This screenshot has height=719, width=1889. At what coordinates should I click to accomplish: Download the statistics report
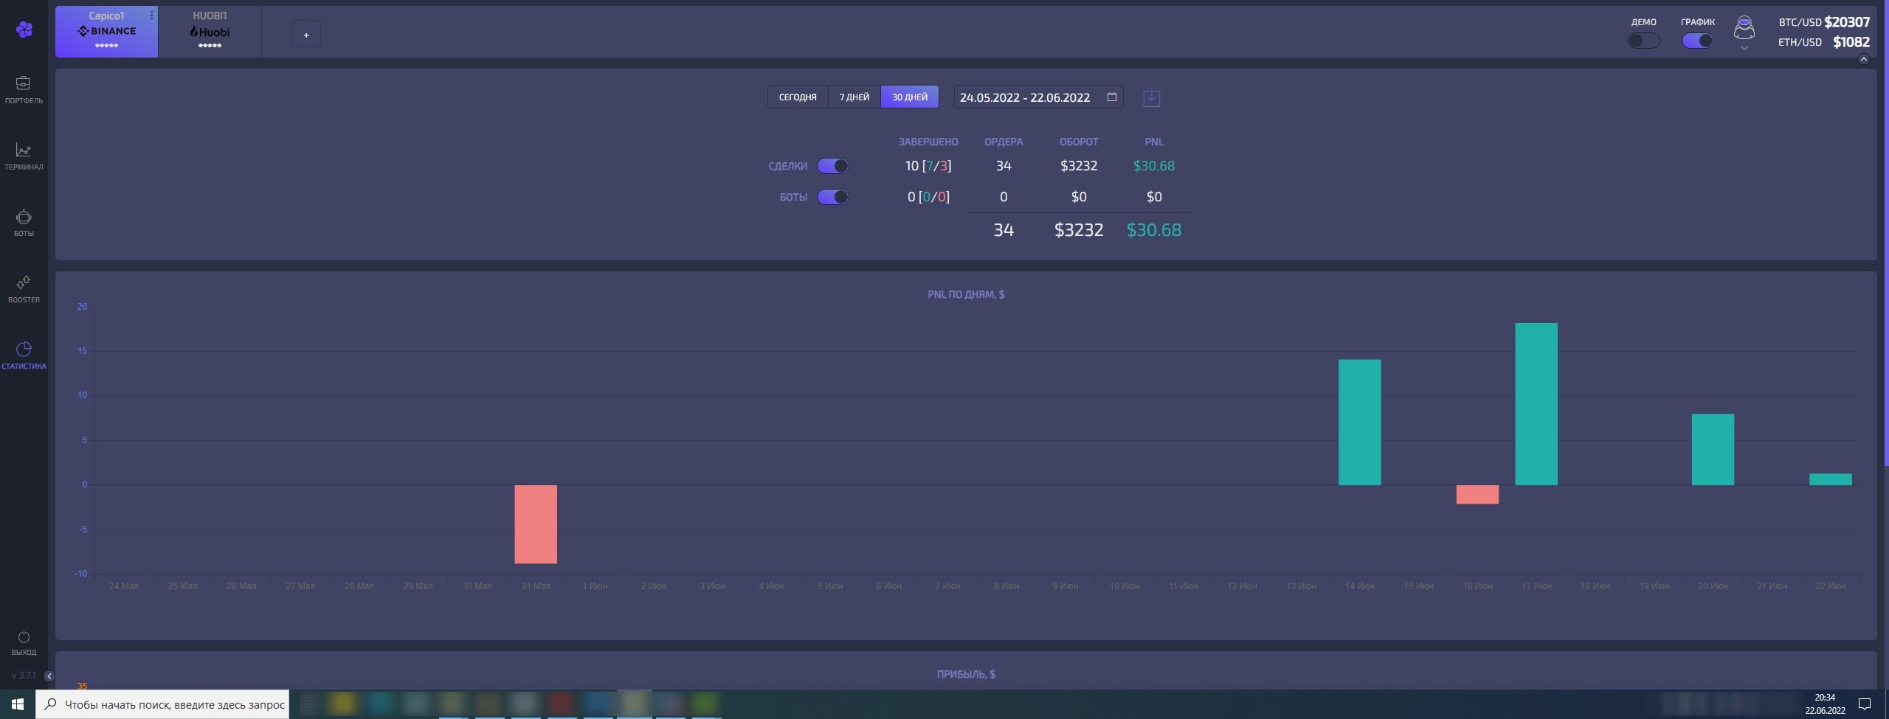click(x=1152, y=97)
